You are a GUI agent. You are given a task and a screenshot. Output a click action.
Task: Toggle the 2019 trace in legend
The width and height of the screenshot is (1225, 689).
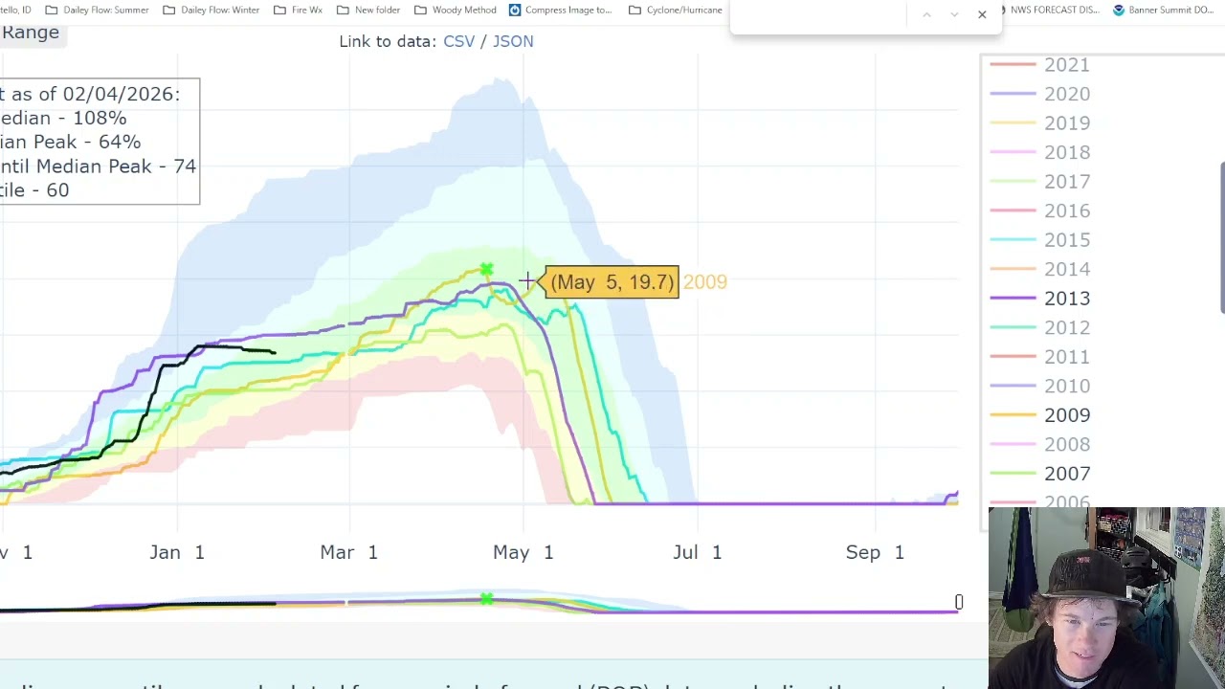[1039, 122]
